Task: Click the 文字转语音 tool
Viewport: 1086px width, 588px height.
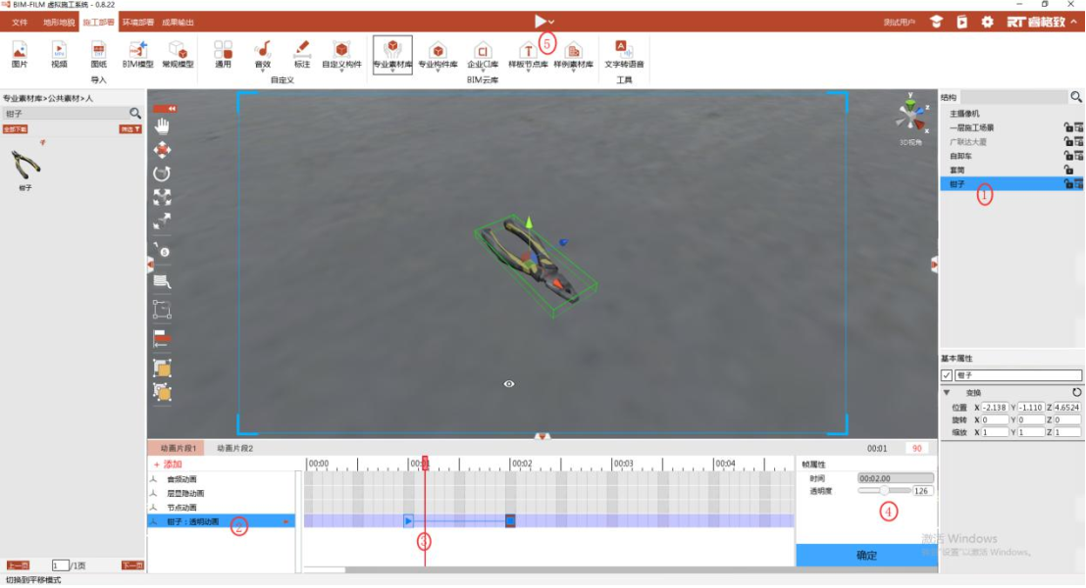Action: pos(624,55)
